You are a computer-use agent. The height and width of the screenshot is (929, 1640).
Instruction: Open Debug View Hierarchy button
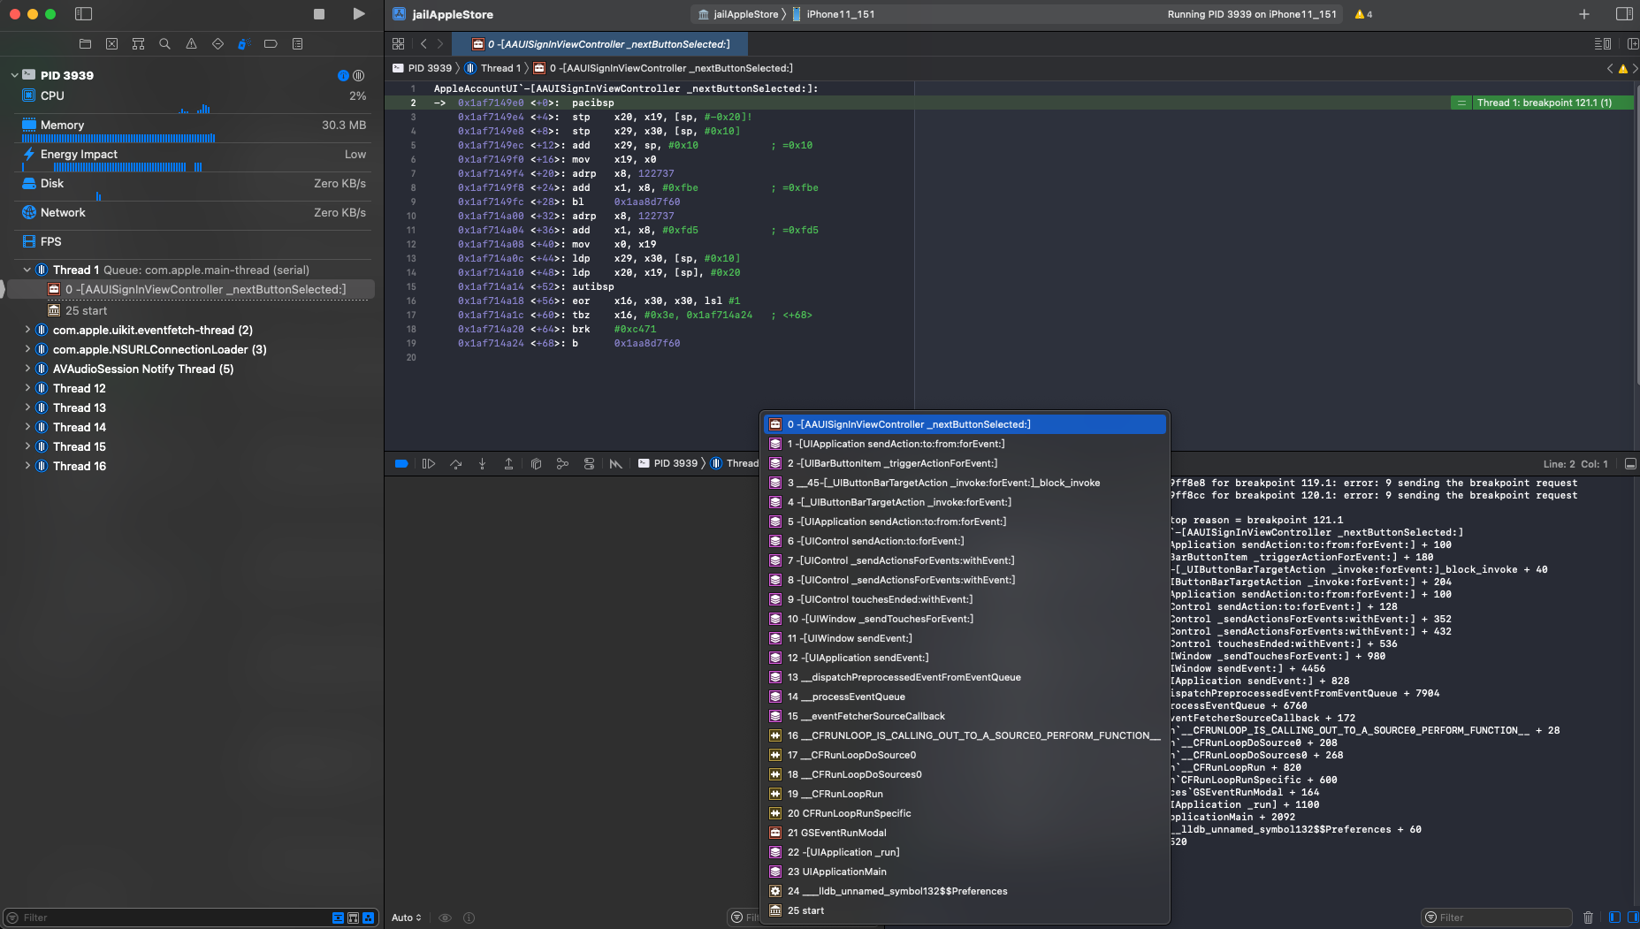(536, 463)
